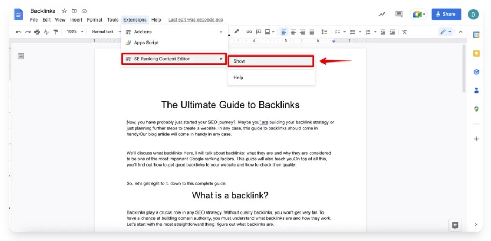Open the File menu
The height and width of the screenshot is (241, 491).
[x=34, y=20]
